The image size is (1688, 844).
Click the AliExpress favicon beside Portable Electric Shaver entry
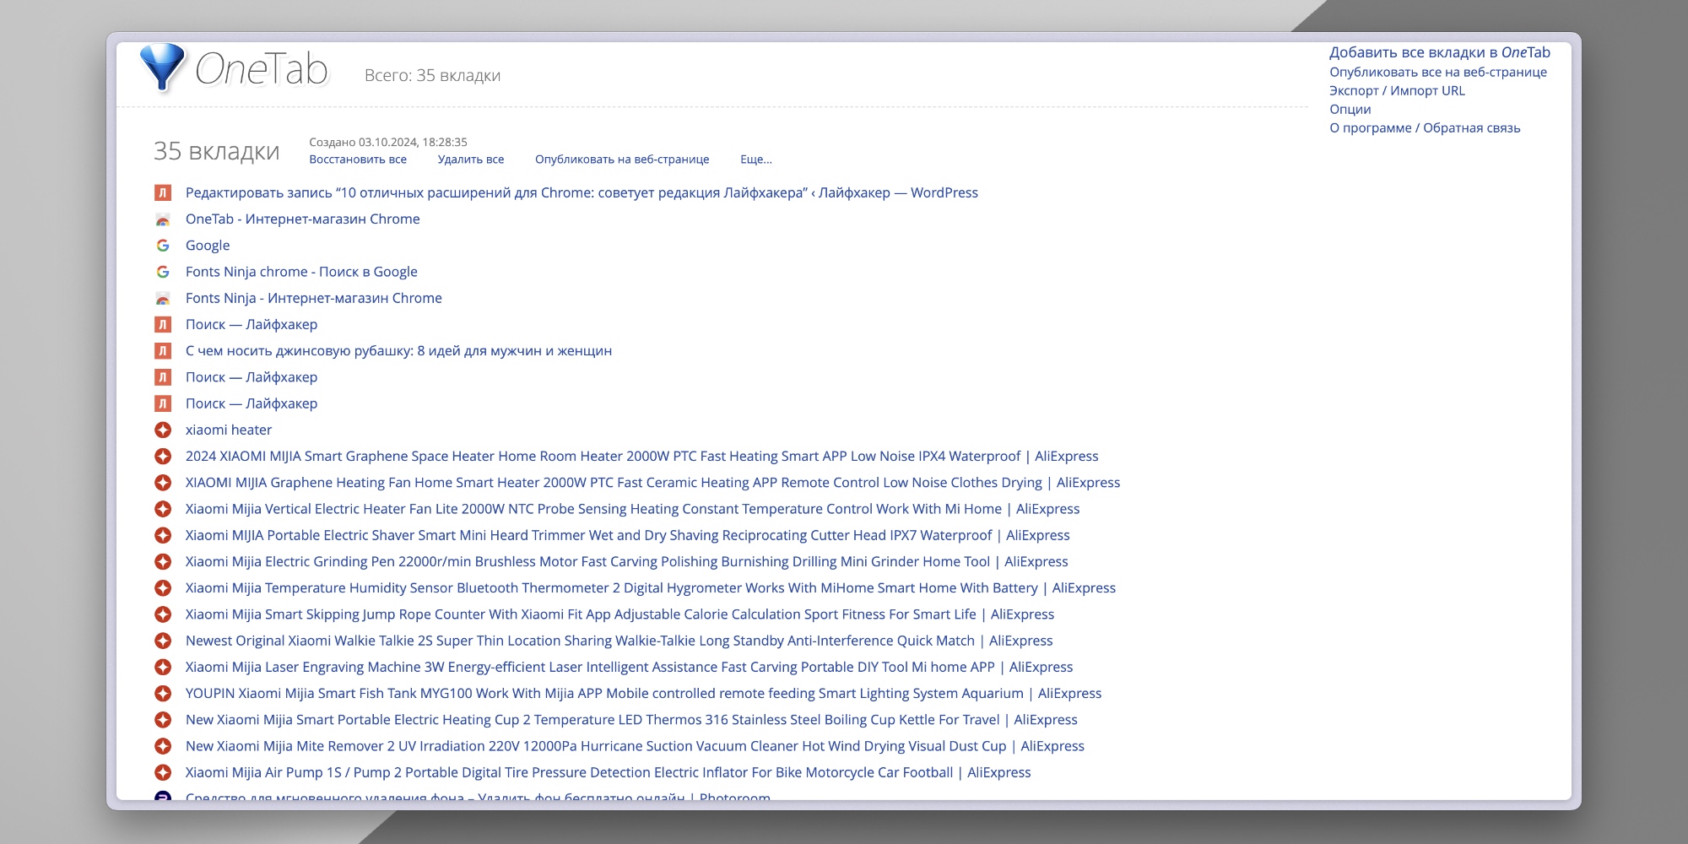click(163, 535)
